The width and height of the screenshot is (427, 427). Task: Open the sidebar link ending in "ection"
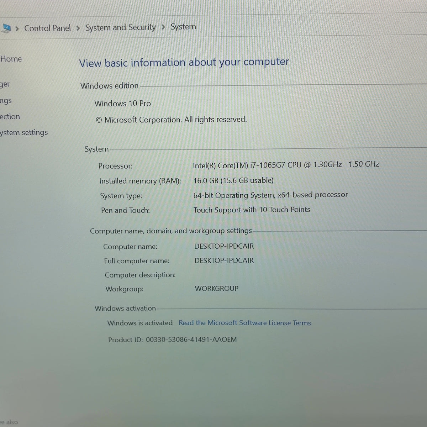pos(10,117)
